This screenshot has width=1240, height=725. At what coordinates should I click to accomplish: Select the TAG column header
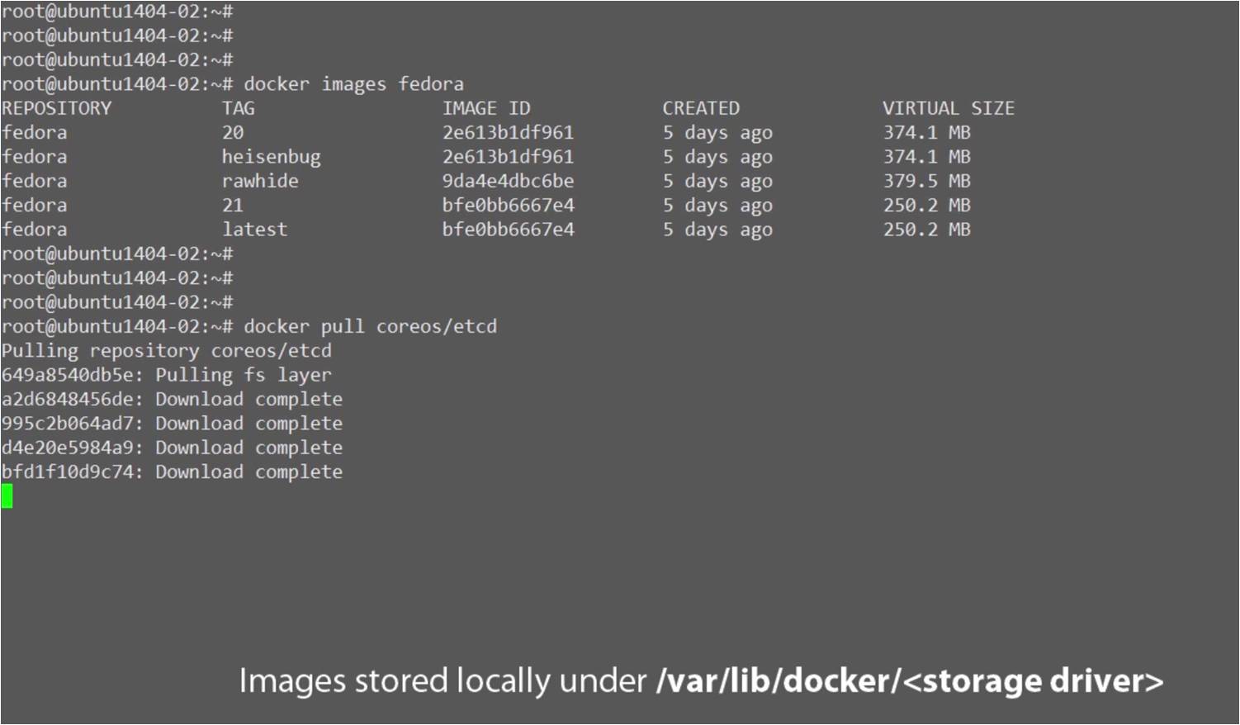coord(238,108)
